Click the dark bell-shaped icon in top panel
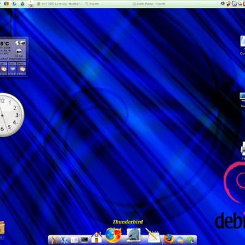 click(x=23, y=4)
